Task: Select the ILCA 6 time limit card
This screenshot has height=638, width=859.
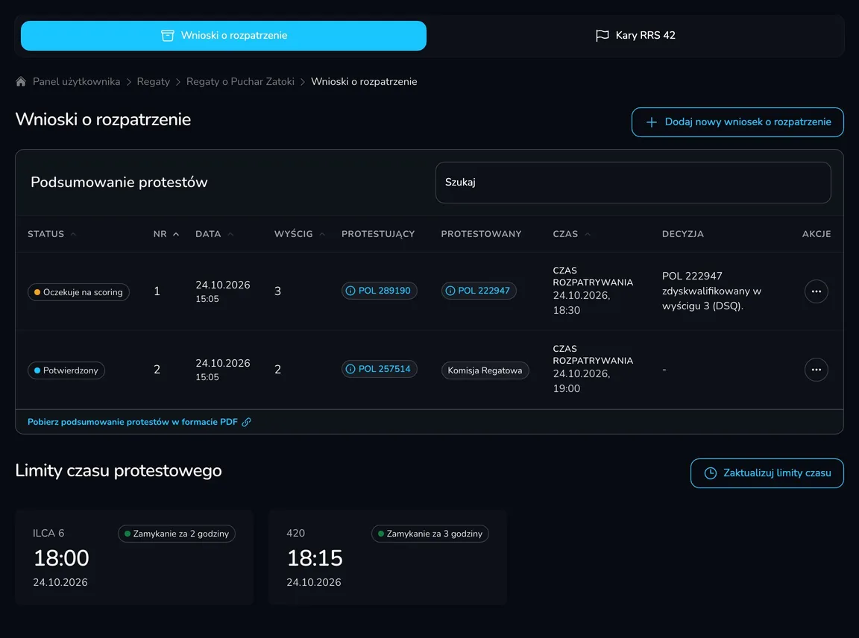Action: point(134,557)
